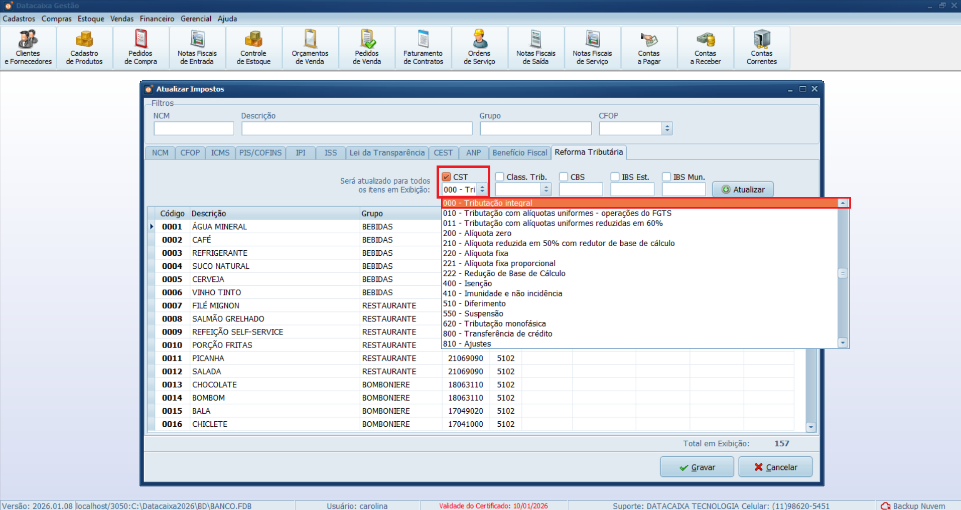The height and width of the screenshot is (510, 961).
Task: Click the Gravar button
Action: click(x=697, y=467)
